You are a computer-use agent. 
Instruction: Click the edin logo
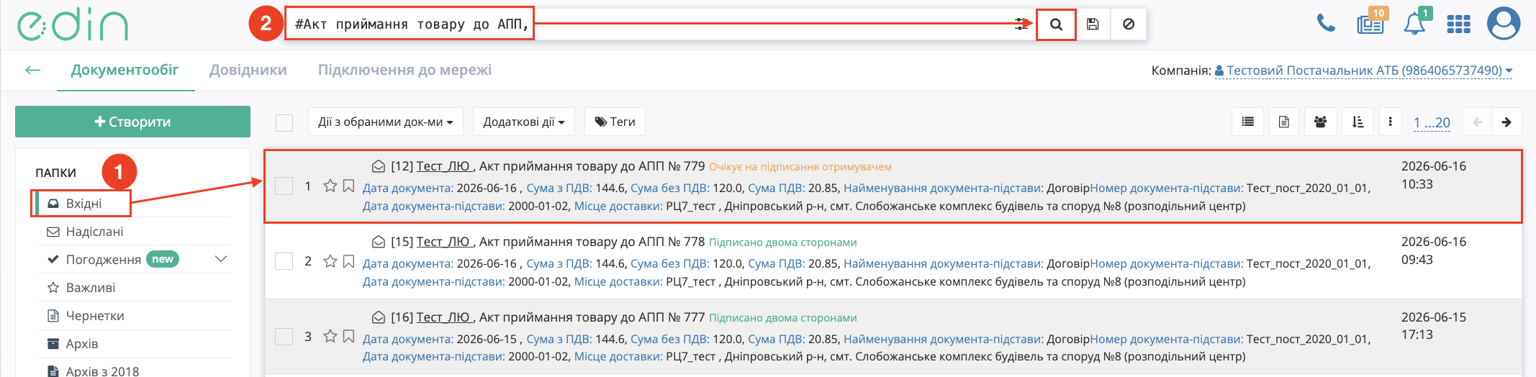[x=73, y=24]
